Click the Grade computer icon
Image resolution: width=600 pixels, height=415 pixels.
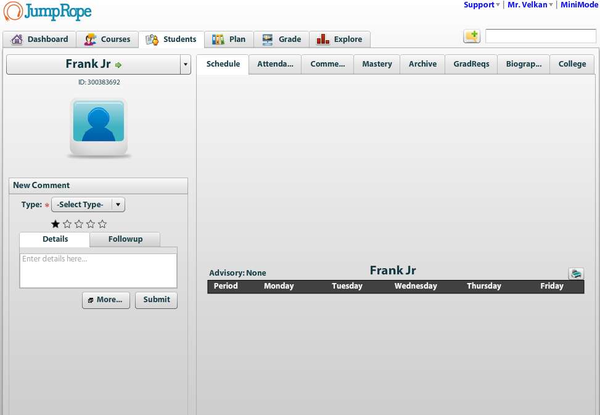pos(268,39)
